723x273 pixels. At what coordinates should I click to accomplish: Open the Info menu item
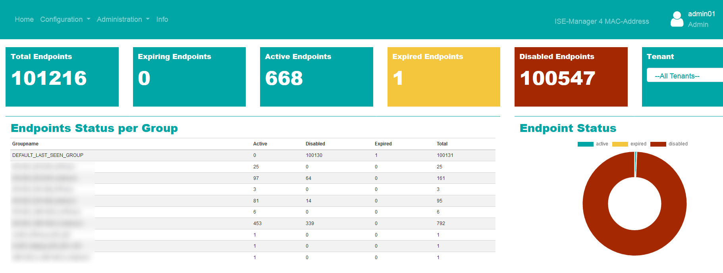point(162,19)
